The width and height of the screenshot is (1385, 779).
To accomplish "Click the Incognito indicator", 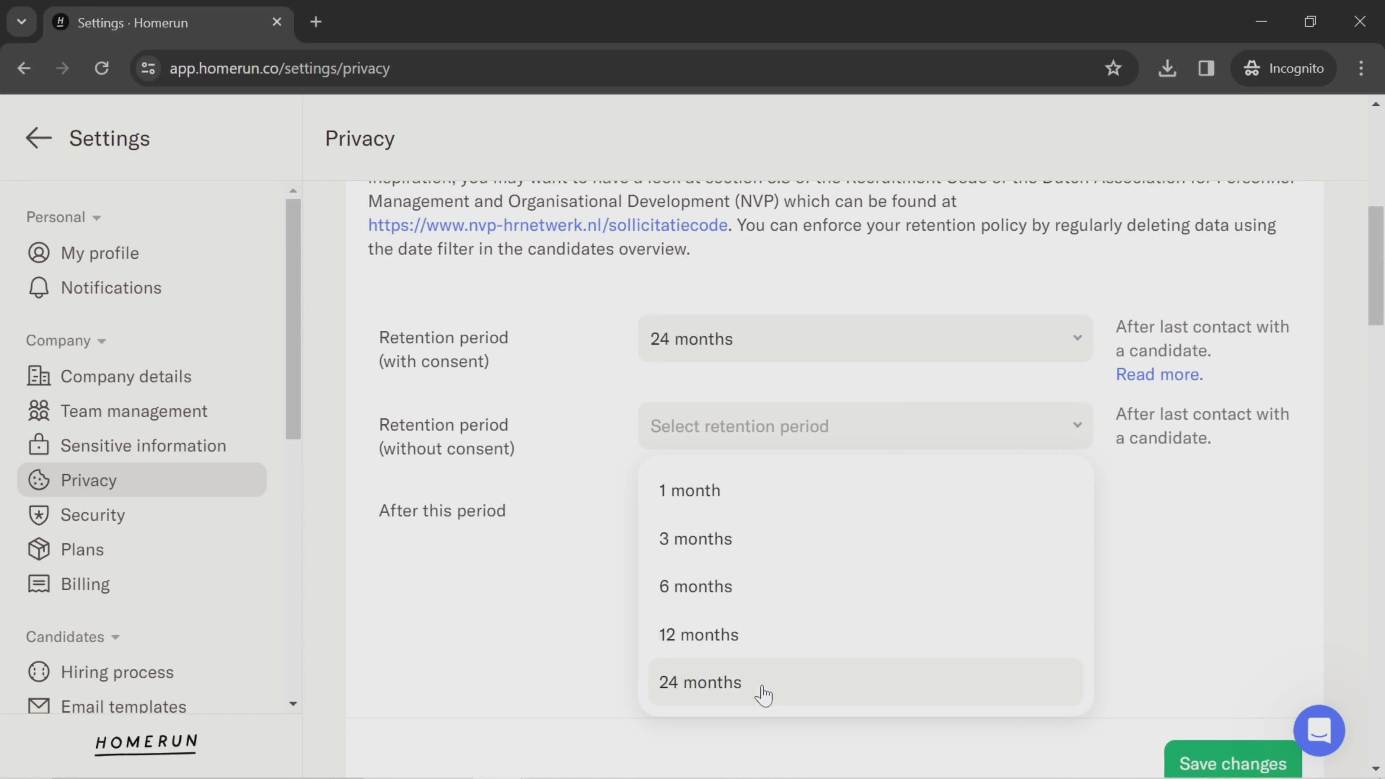I will click(x=1284, y=68).
